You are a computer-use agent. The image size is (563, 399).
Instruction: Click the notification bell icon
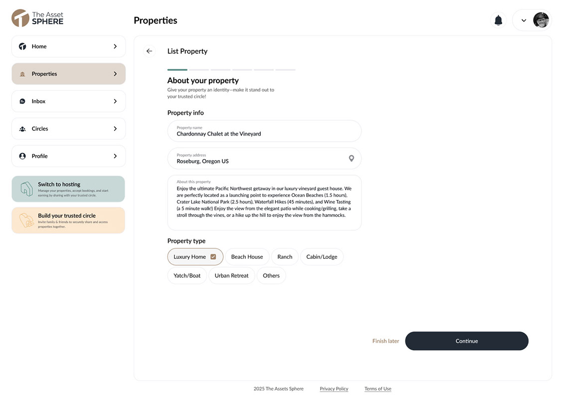498,20
